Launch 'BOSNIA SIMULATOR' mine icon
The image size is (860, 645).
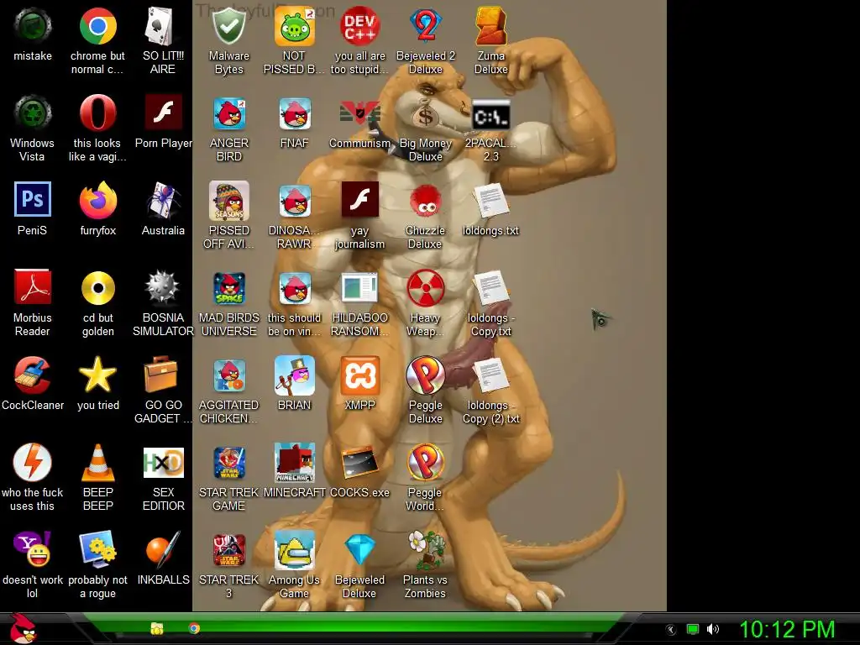pos(163,287)
